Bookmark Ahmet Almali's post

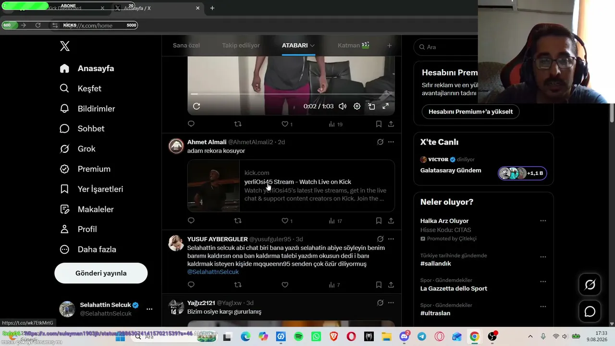[x=379, y=221]
